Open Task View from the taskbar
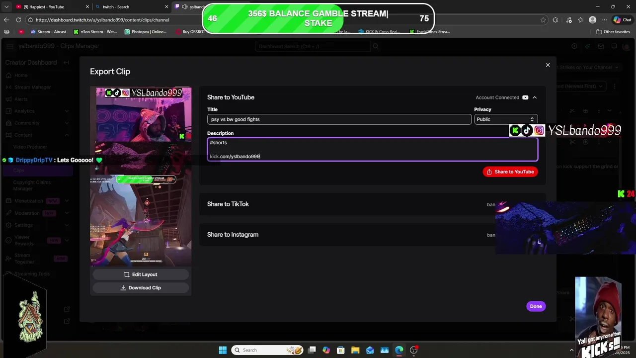The height and width of the screenshot is (358, 636). (x=312, y=350)
